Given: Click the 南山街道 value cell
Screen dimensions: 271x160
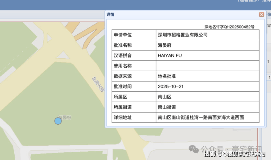Looking at the screenshot, I should point(208,107).
